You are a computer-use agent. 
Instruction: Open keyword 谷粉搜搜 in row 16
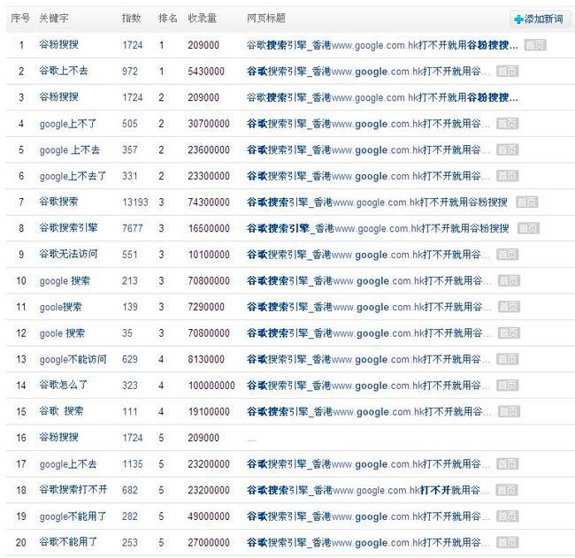coord(58,437)
